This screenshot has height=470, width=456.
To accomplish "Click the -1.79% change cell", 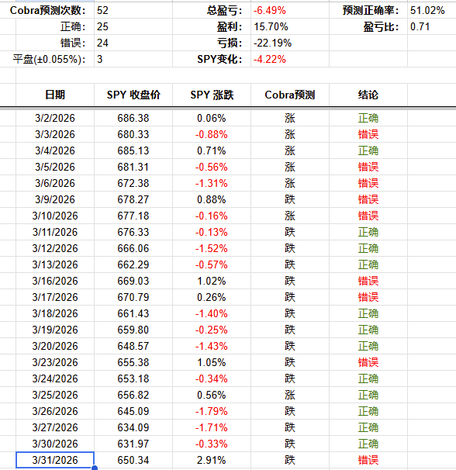I will coord(212,411).
